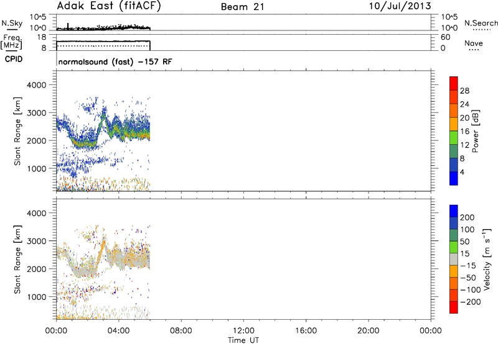Pick the Velocity colorbar segment between 15 and 50
The height and width of the screenshot is (344, 498).
coord(454,247)
